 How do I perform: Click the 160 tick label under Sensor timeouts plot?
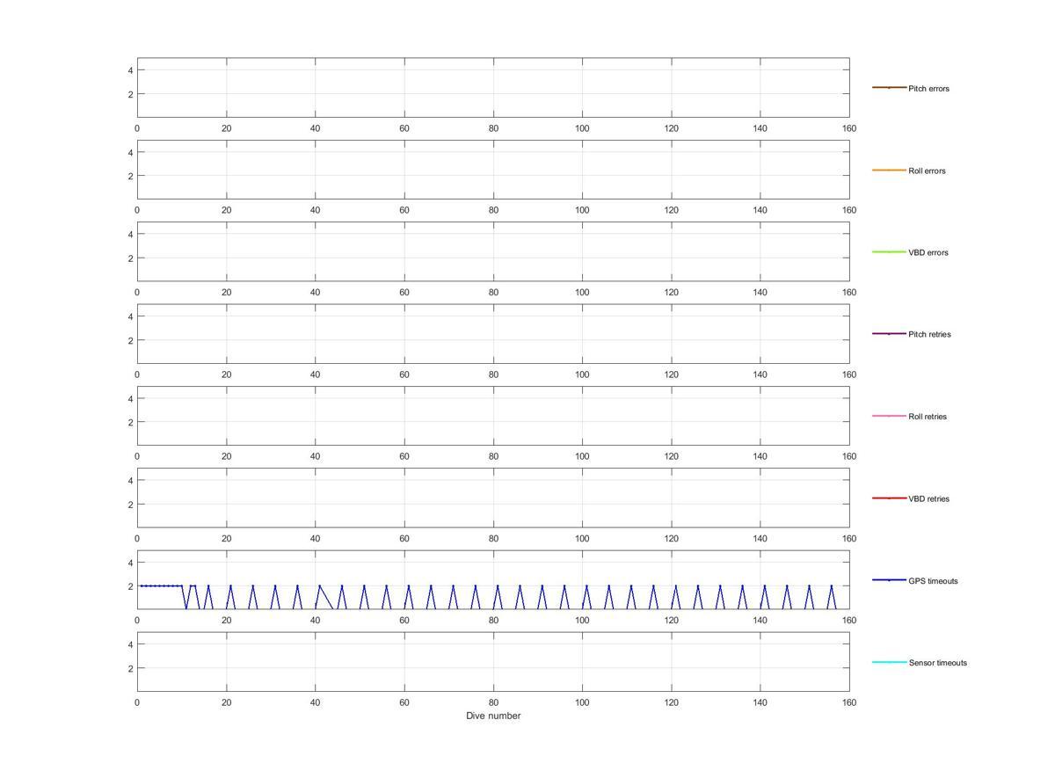coord(849,702)
